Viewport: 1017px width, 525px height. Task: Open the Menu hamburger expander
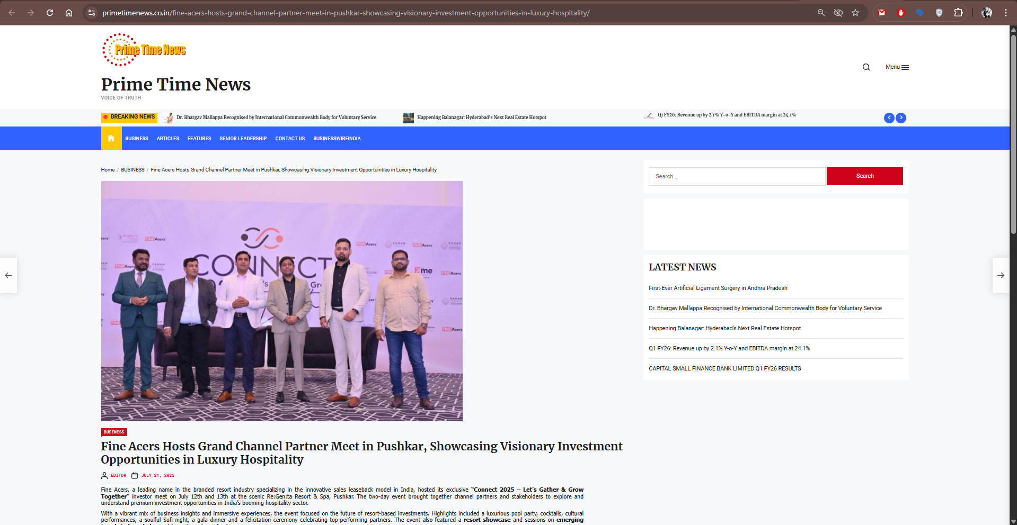click(x=897, y=67)
